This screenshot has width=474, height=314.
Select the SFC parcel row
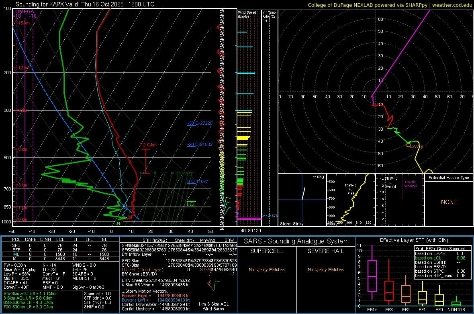point(60,245)
